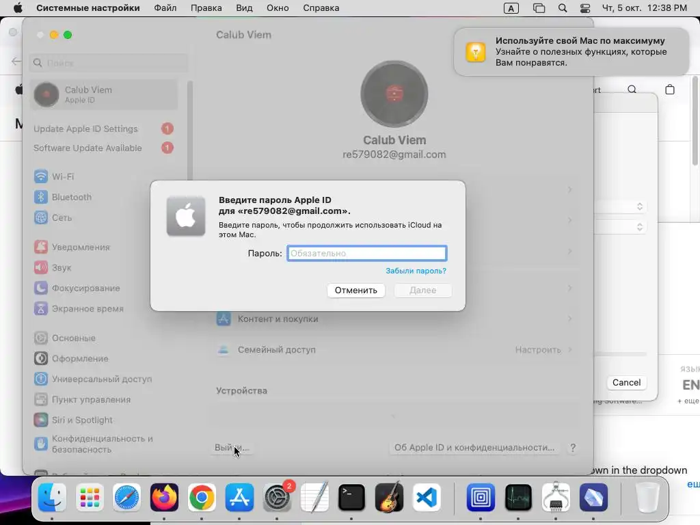Open the Окно menu
Screen dimensions: 700x525
tap(278, 8)
